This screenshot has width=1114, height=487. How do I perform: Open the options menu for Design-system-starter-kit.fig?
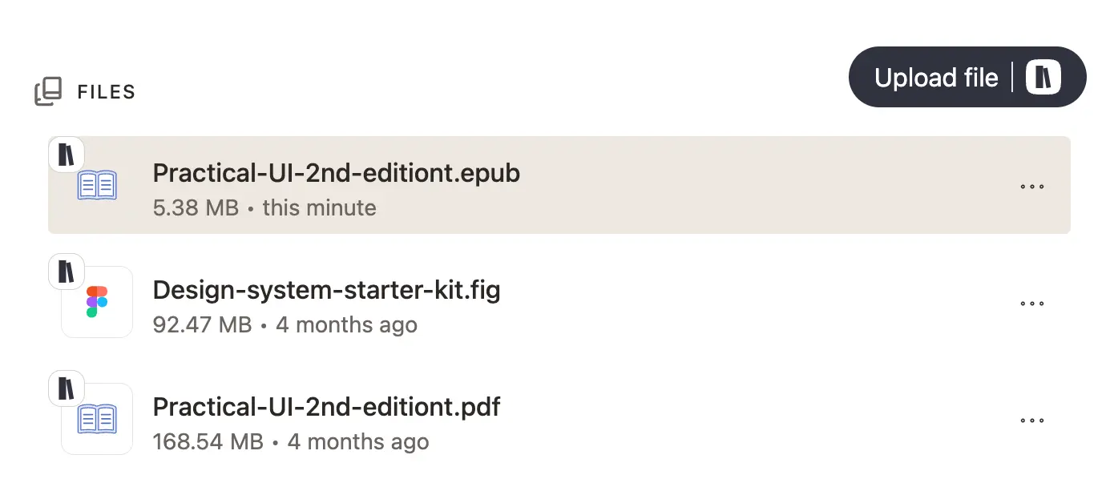tap(1032, 303)
